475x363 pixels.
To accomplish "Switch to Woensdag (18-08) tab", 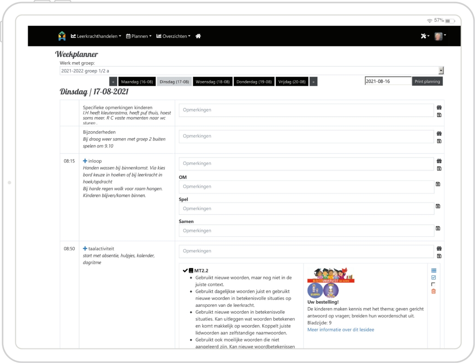I will point(212,82).
